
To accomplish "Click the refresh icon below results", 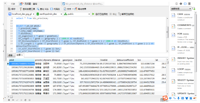I will click(25, 100).
